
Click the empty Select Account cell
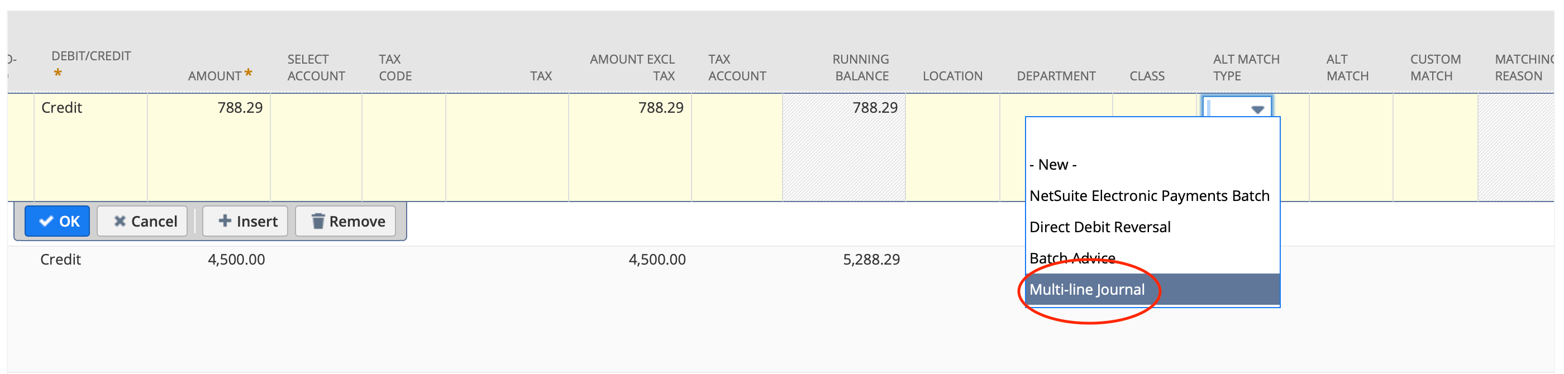tap(316, 147)
